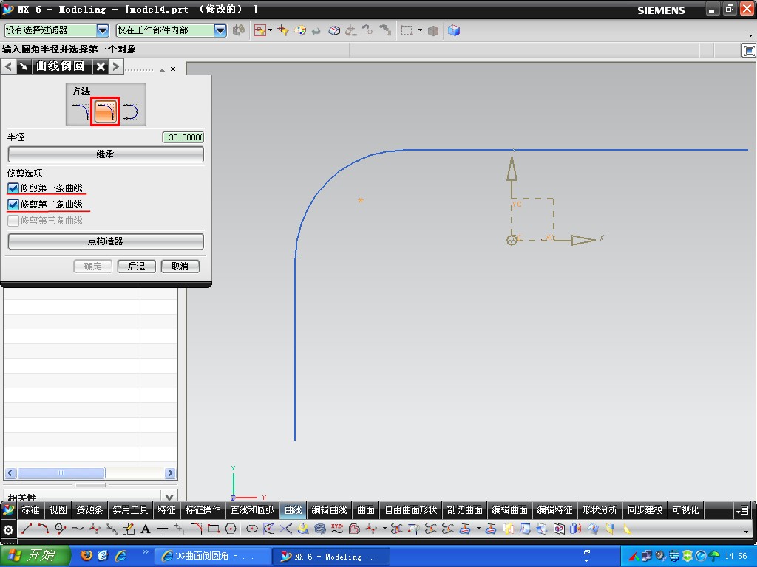Click the blue cube display icon
Screen dimensions: 757x567
[x=453, y=30]
